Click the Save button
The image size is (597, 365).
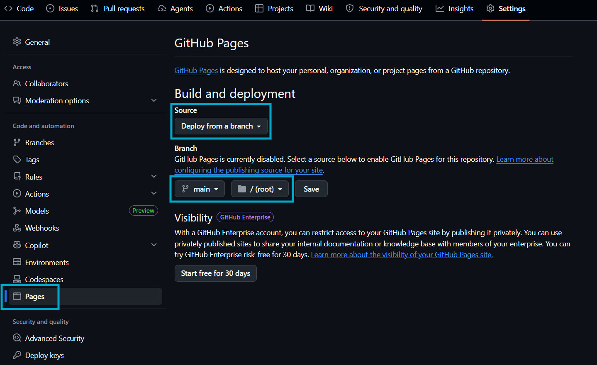pos(311,189)
